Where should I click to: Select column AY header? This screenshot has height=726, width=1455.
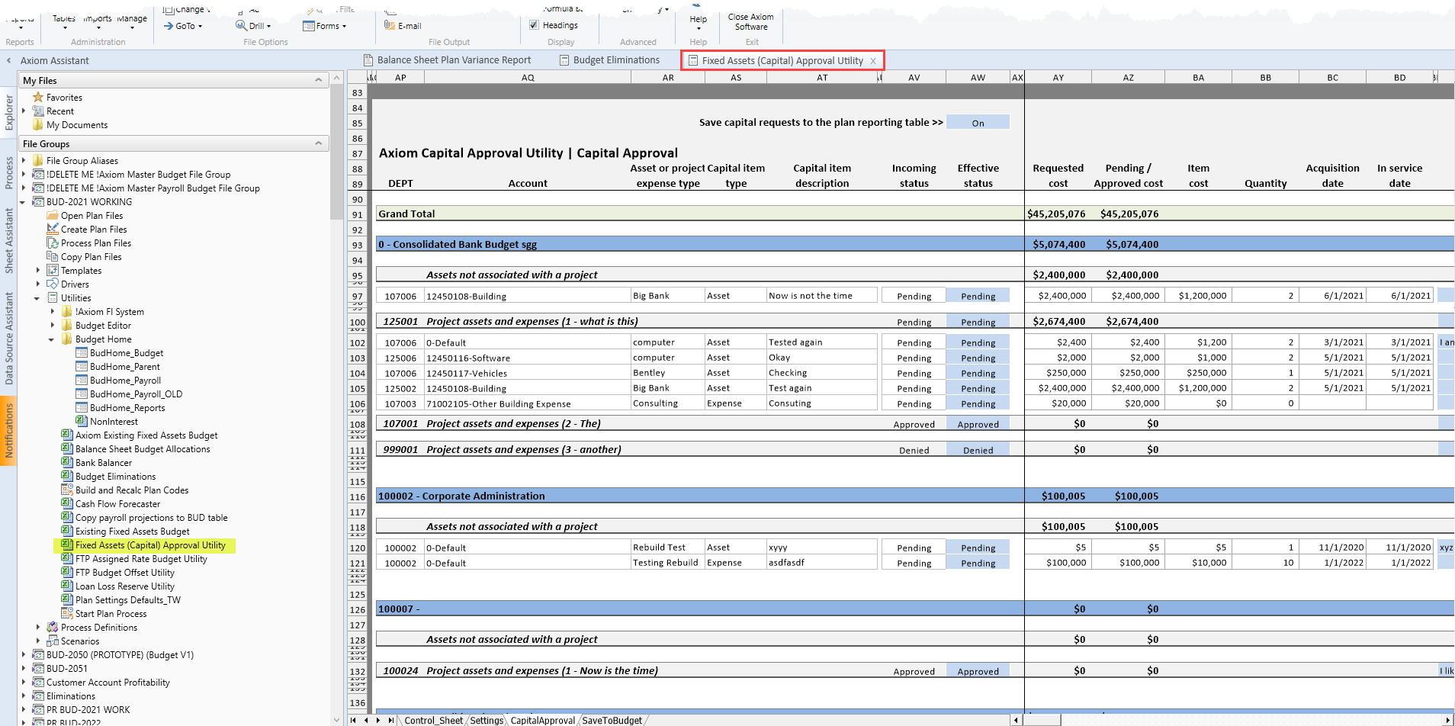[1058, 77]
